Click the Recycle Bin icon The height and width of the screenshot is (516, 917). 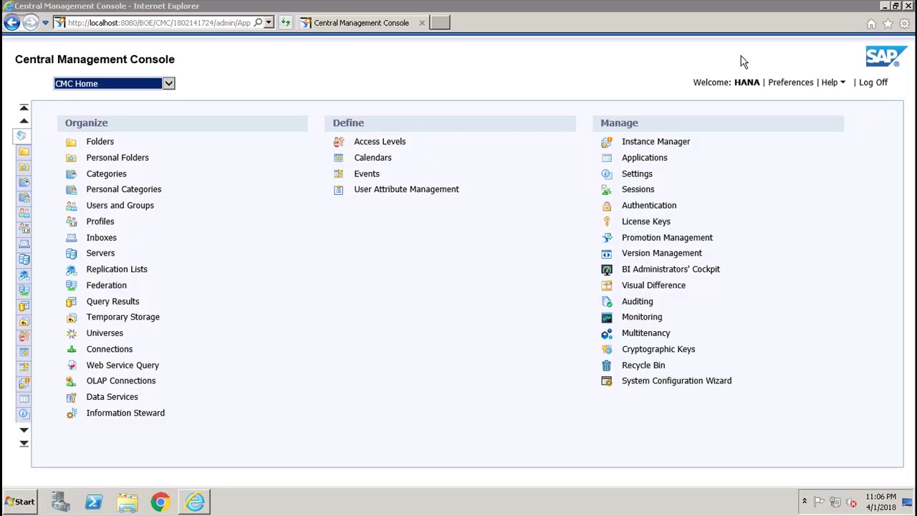(x=607, y=365)
